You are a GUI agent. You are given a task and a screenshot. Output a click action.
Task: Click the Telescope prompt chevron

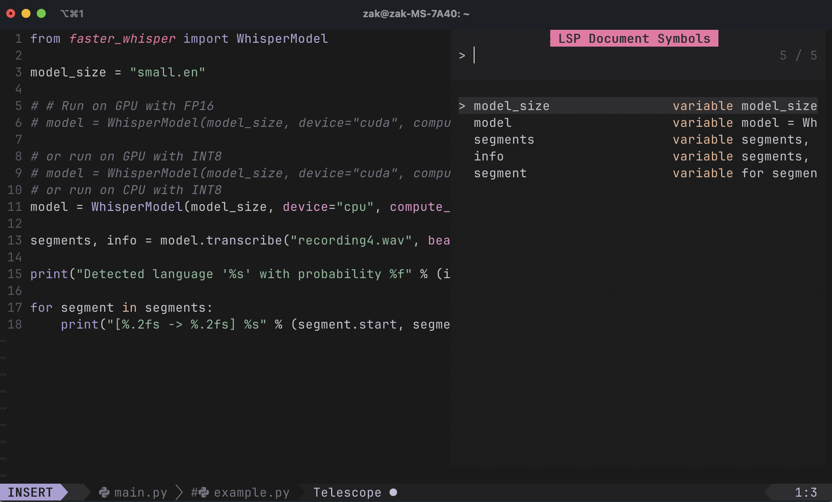[462, 56]
